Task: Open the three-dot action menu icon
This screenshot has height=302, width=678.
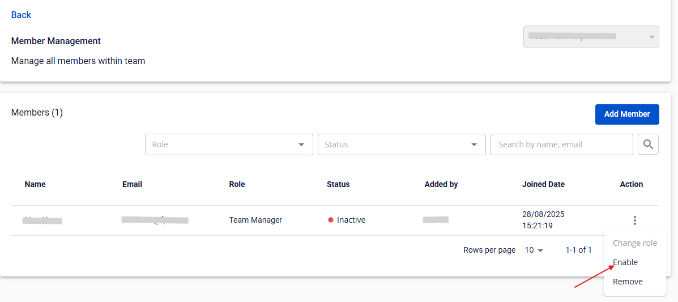Action: pyautogui.click(x=635, y=220)
